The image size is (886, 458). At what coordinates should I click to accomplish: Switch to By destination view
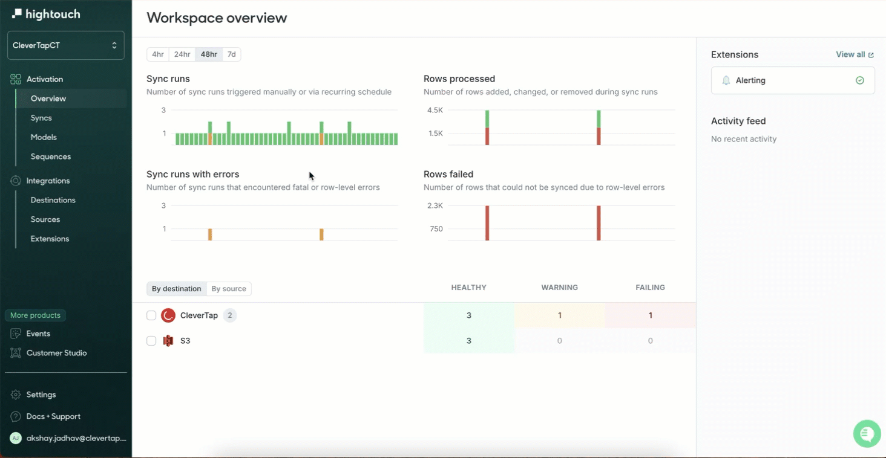pyautogui.click(x=176, y=289)
